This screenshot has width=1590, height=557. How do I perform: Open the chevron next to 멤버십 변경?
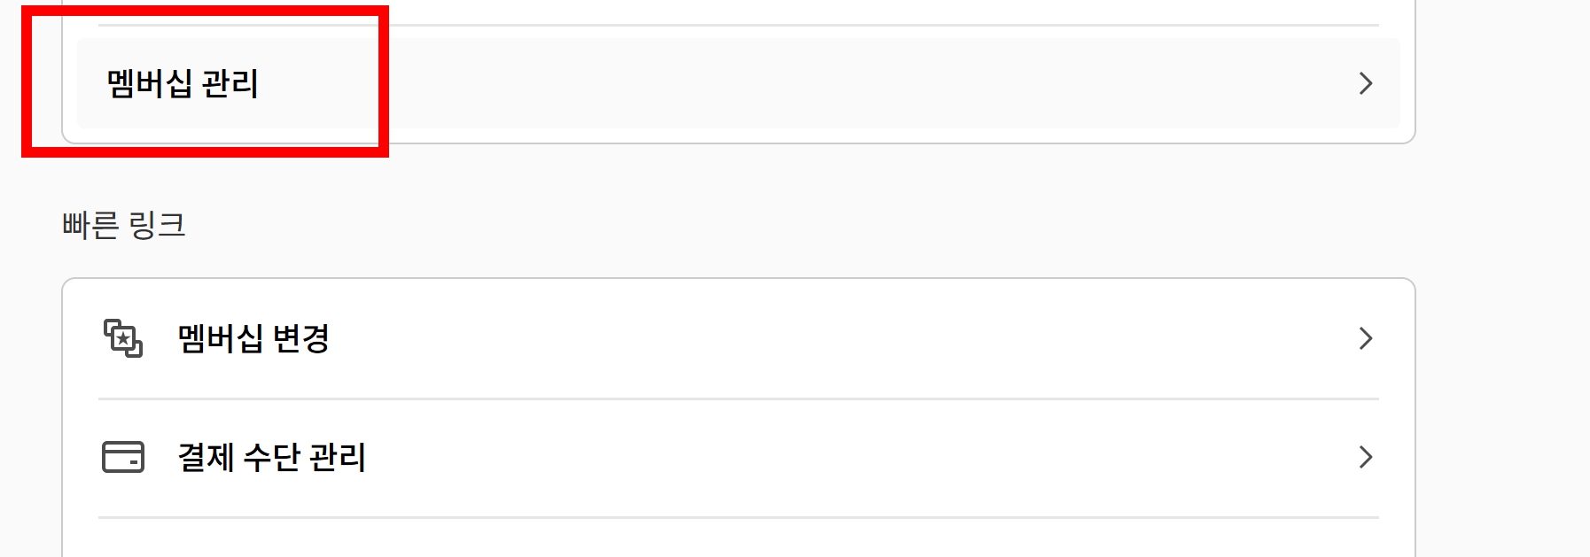1366,338
